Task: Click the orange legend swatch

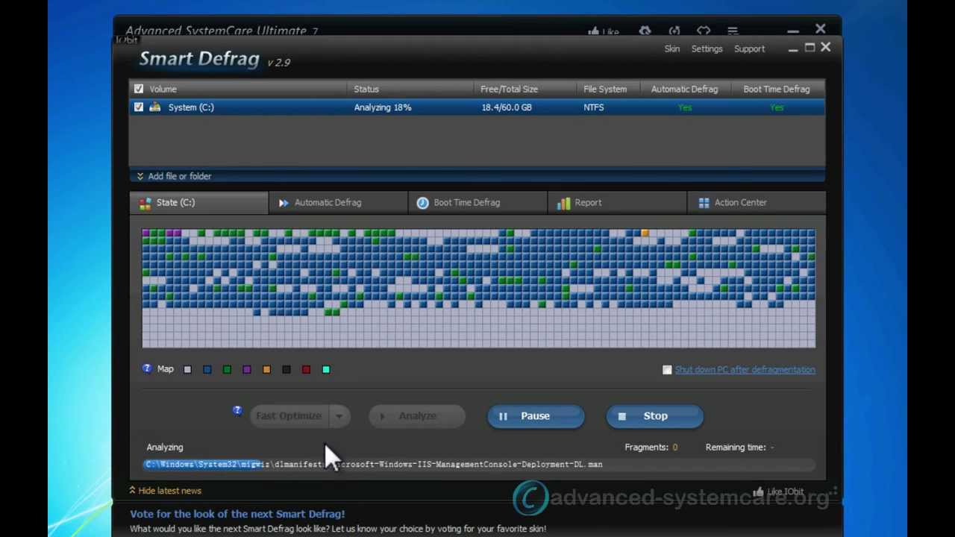Action: (x=266, y=369)
